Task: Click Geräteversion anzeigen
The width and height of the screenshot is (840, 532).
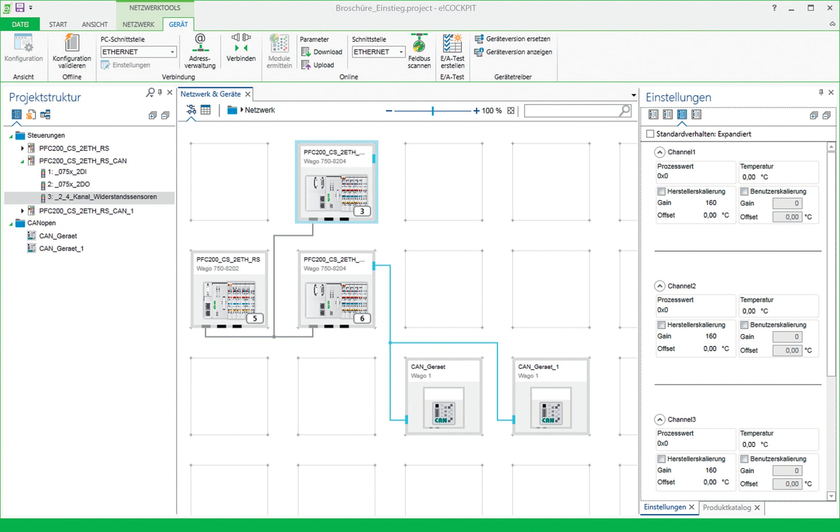Action: pos(514,52)
